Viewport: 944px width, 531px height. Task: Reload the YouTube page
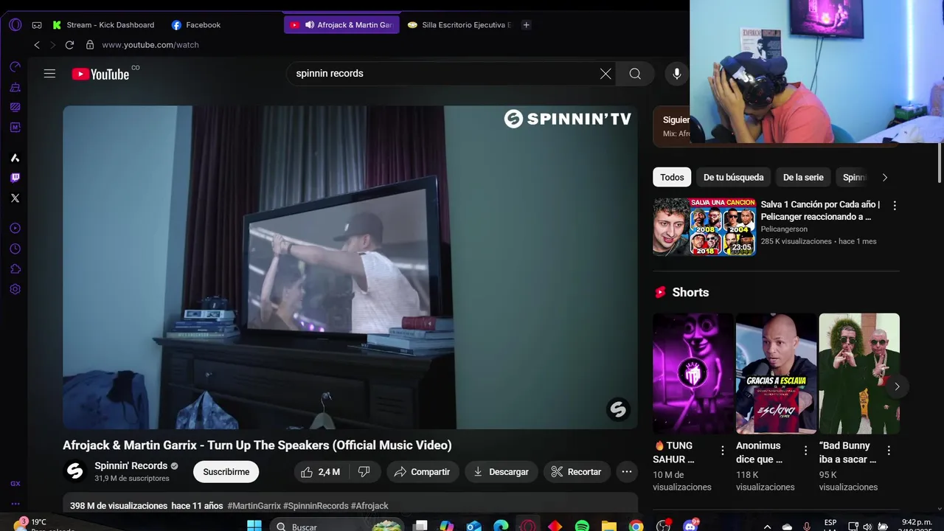[69, 45]
